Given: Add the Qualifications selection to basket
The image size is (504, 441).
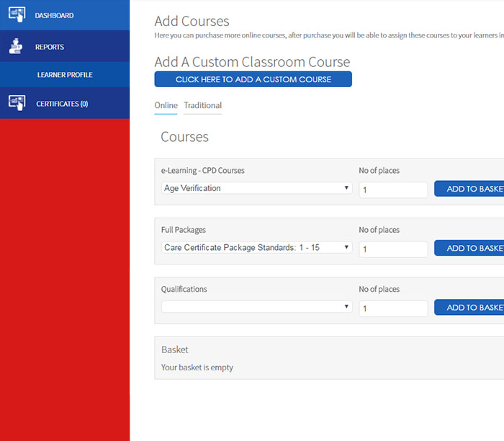Looking at the screenshot, I should pos(469,308).
